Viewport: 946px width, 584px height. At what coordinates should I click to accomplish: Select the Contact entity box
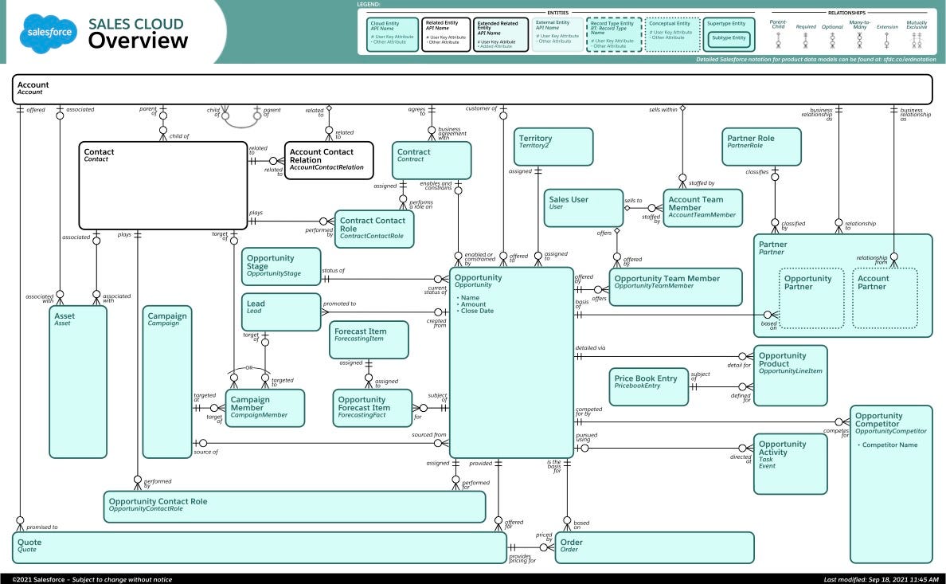[x=163, y=186]
